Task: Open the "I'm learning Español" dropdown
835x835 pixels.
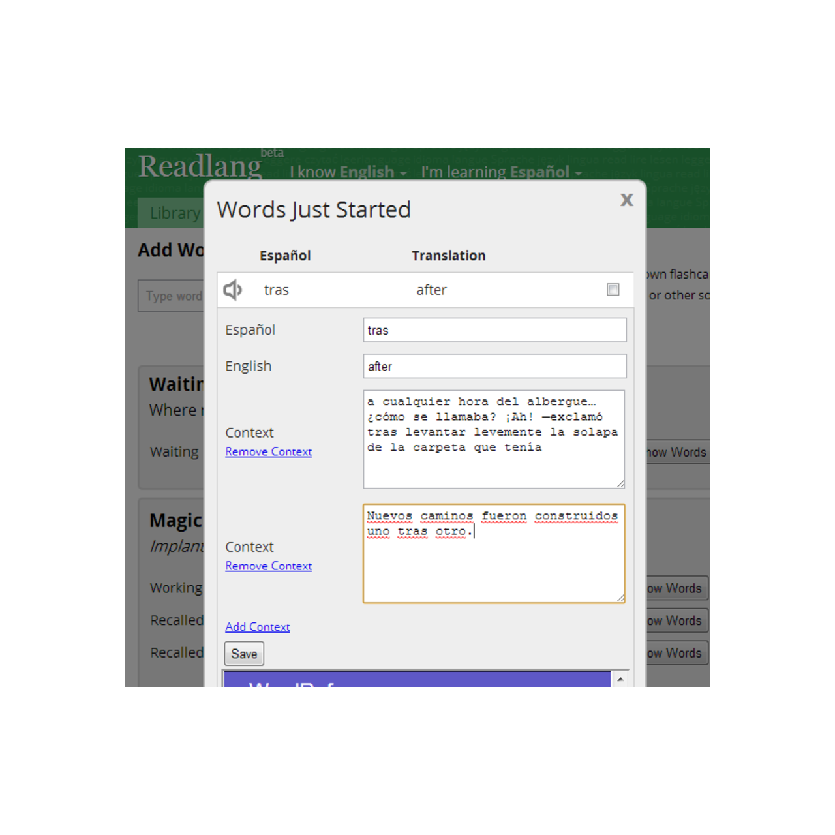Action: click(500, 172)
